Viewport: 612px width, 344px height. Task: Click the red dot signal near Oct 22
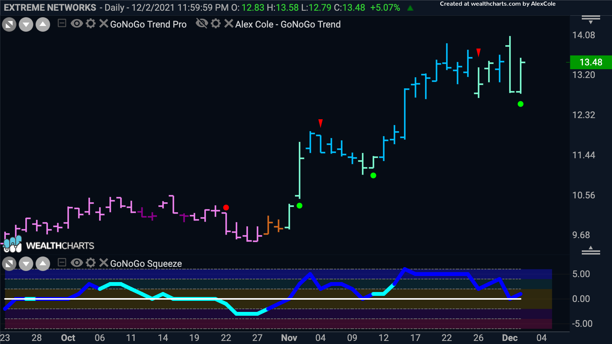226,208
